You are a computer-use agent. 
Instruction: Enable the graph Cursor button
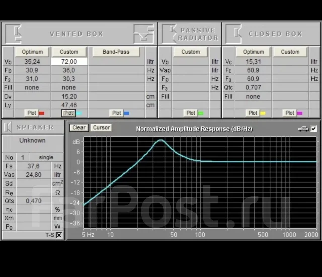click(101, 128)
